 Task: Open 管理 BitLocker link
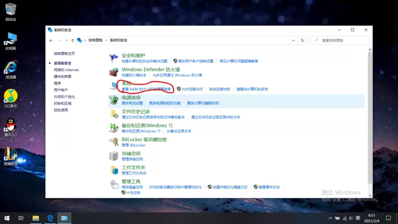tap(133, 145)
